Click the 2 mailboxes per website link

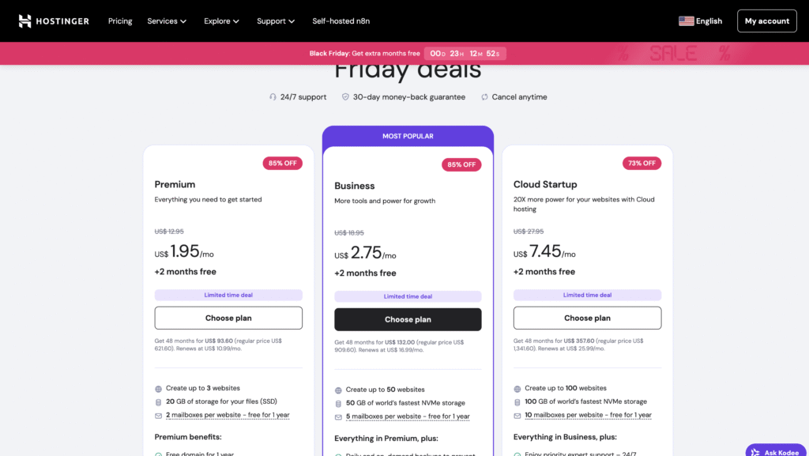tap(228, 415)
